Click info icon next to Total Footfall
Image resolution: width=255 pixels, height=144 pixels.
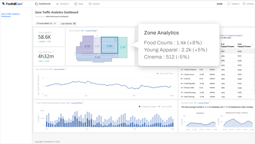(x=50, y=33)
